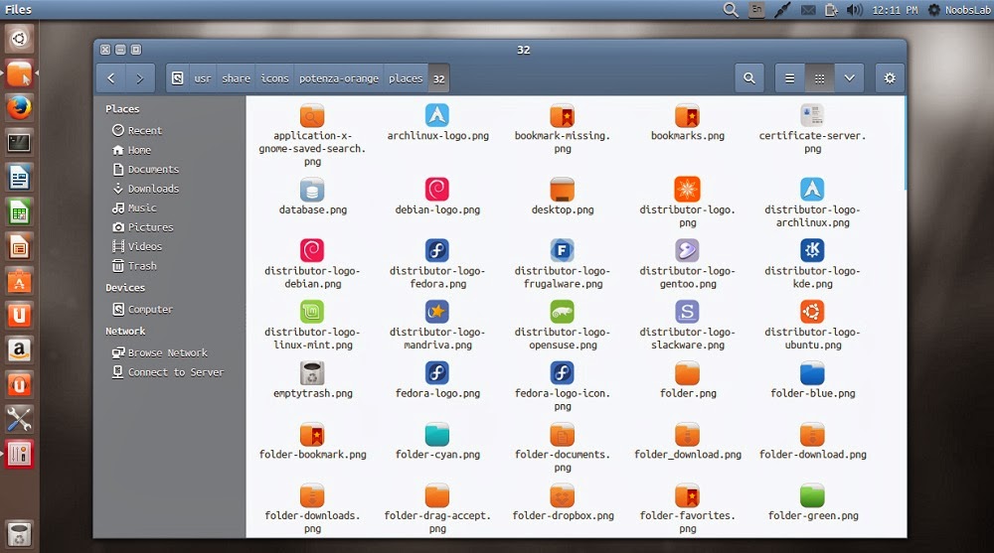Switch to grid icon view

point(820,78)
